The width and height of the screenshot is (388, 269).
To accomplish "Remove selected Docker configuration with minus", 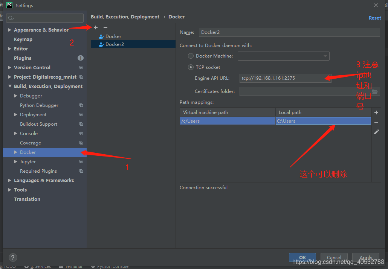I will pyautogui.click(x=105, y=27).
